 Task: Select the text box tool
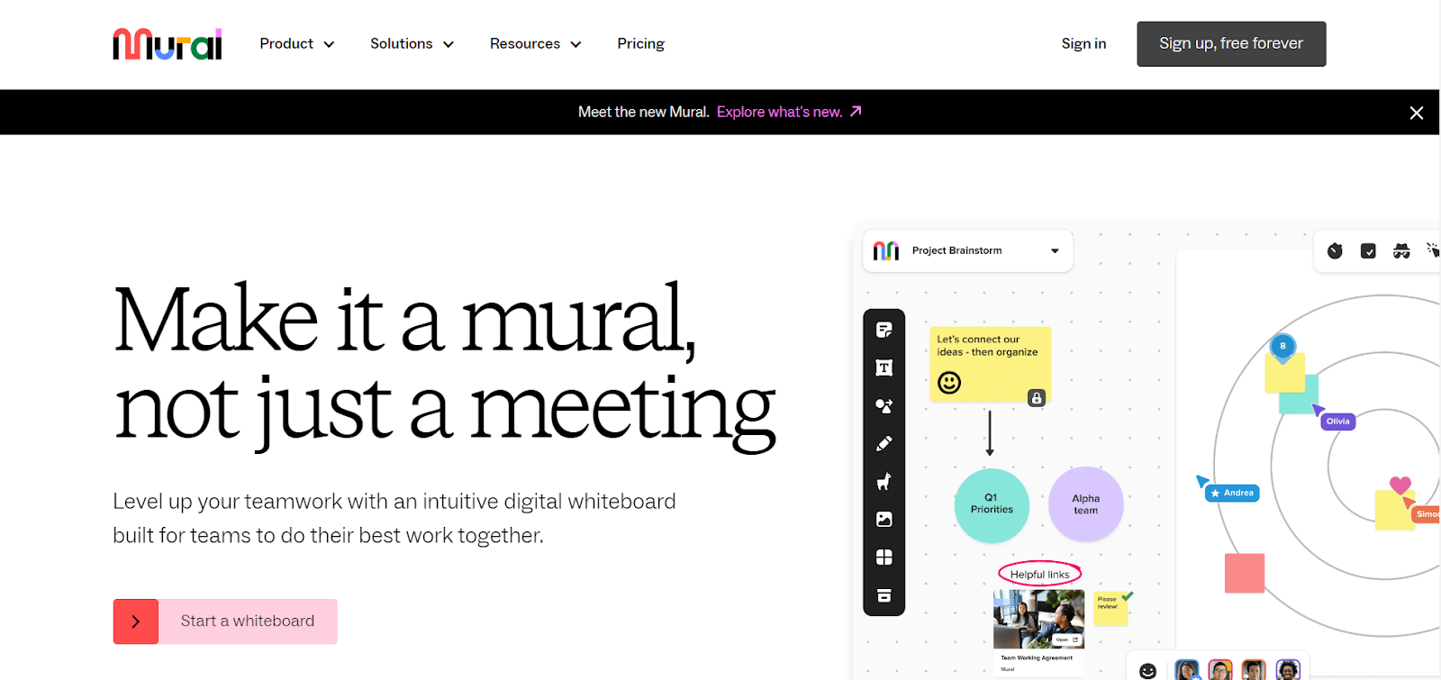coord(884,367)
